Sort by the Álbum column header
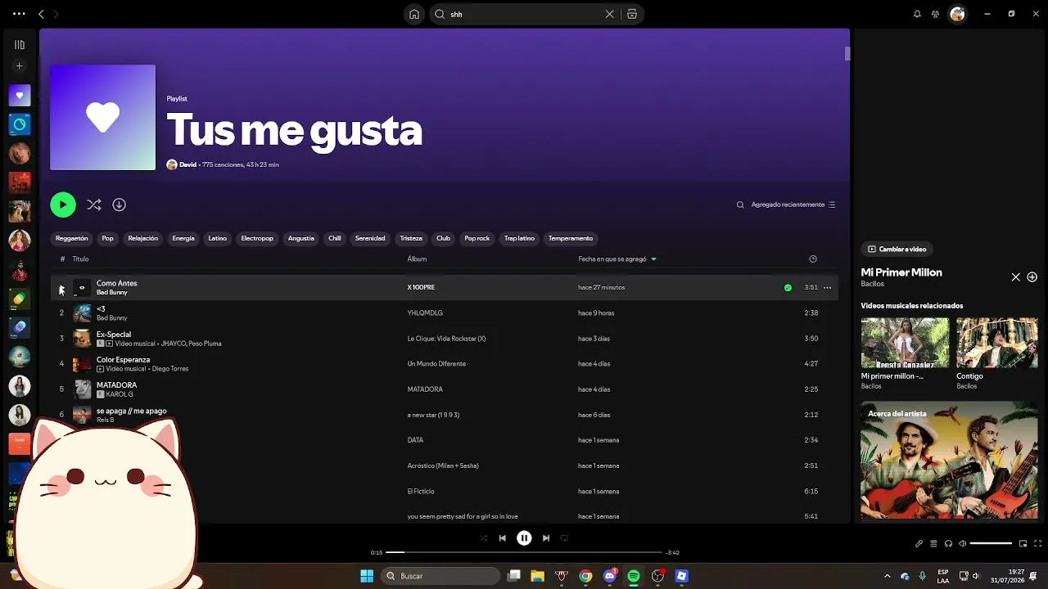Viewport: 1048px width, 589px height. tap(417, 259)
